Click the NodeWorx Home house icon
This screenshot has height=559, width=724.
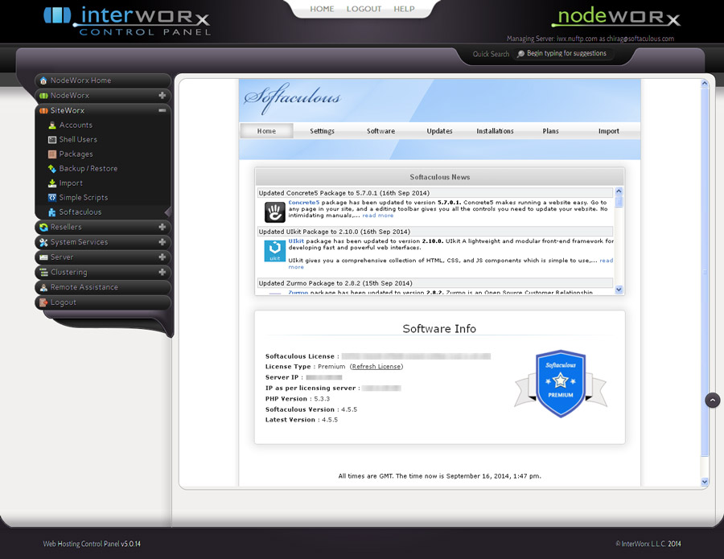43,80
